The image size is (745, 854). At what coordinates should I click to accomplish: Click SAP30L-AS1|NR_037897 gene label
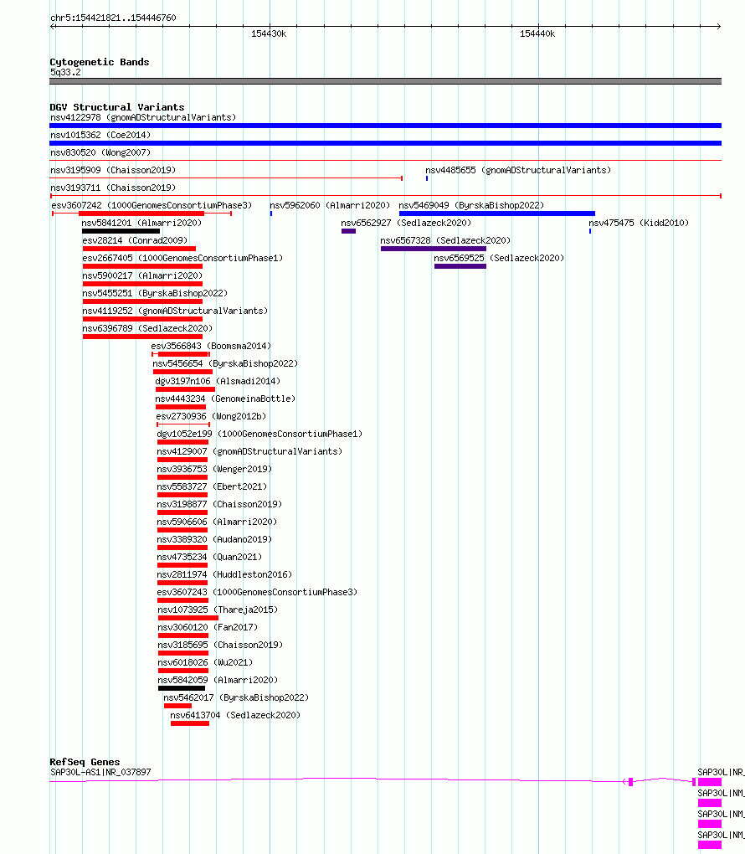click(100, 772)
